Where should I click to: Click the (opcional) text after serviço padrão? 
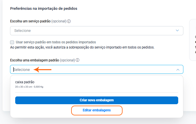coord(59,21)
